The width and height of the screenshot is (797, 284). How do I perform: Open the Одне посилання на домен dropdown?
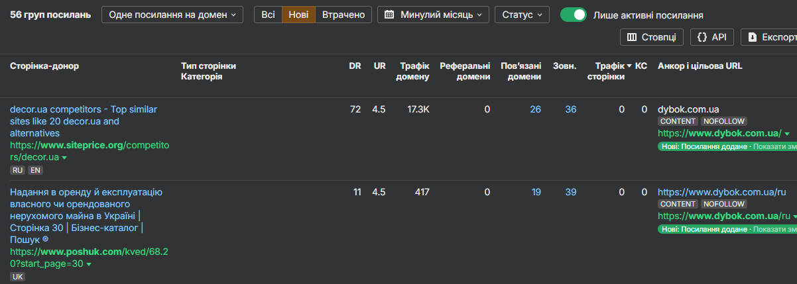[x=172, y=15]
